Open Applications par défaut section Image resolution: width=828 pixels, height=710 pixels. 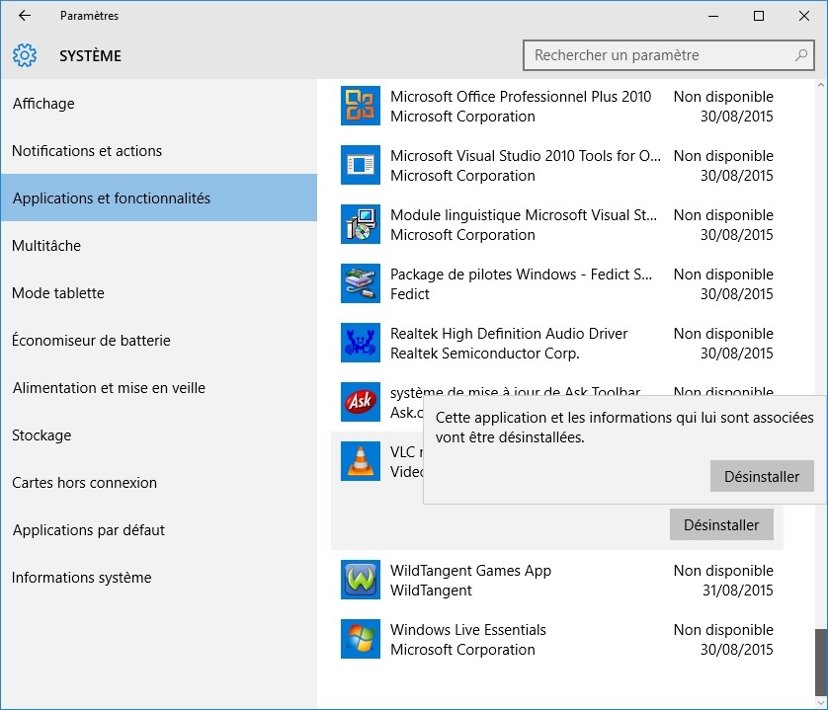point(159,530)
